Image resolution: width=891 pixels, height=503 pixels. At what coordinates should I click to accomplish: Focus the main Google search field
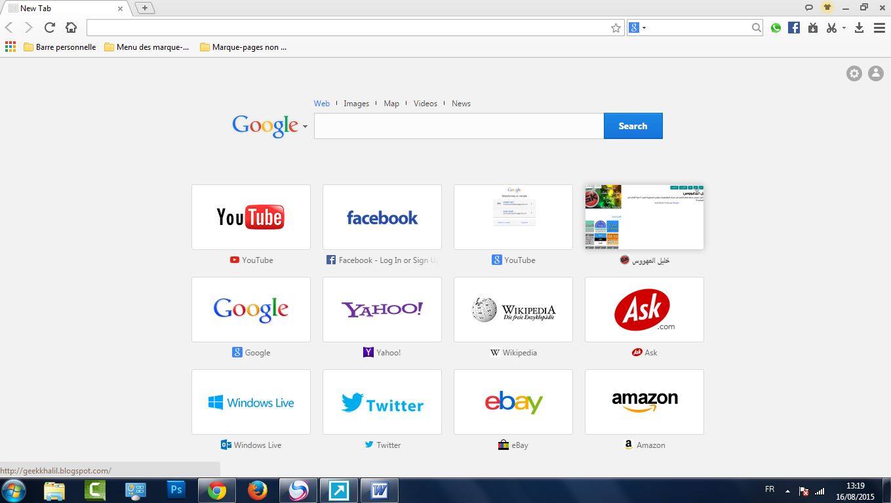coord(459,126)
